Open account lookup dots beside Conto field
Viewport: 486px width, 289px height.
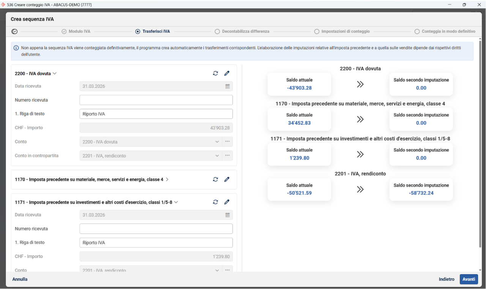click(227, 142)
